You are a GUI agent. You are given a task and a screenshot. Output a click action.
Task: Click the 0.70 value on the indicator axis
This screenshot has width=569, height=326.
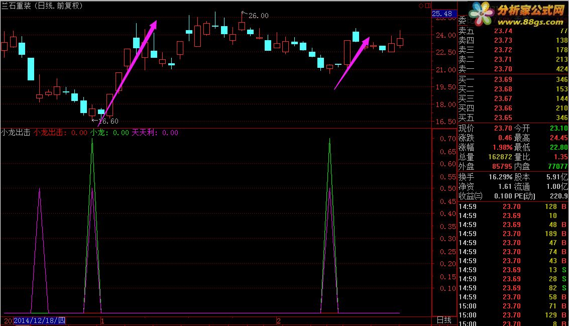click(448, 139)
